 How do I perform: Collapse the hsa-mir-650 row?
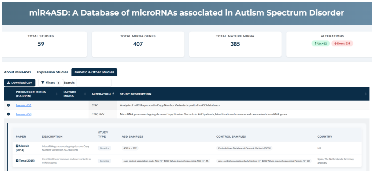[8, 114]
